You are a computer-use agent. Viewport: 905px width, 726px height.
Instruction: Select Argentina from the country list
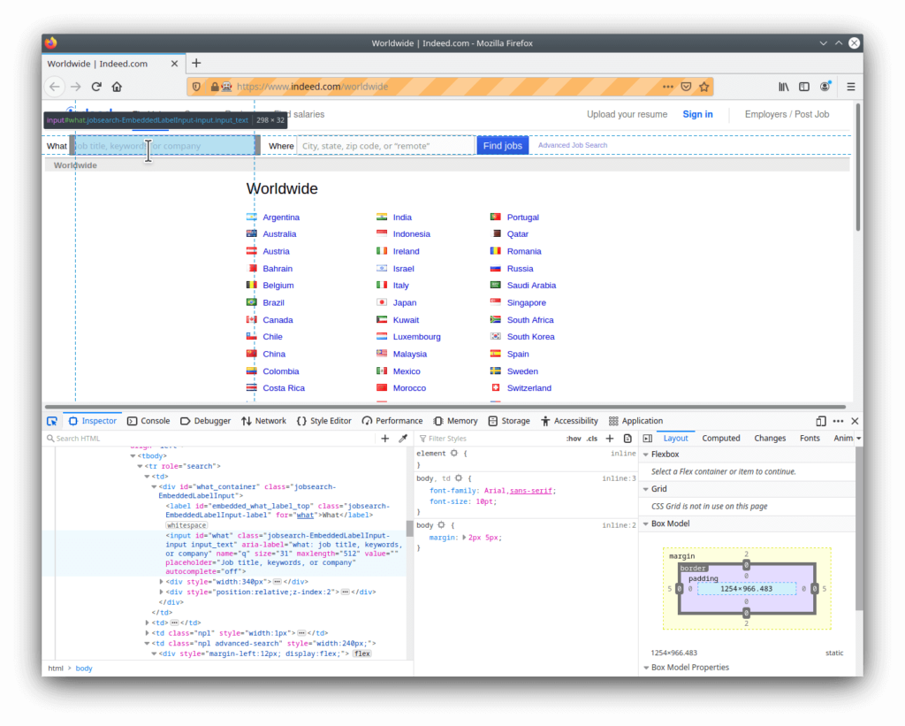click(x=281, y=218)
